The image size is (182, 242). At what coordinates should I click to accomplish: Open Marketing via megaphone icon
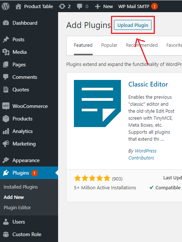pyautogui.click(x=6, y=144)
